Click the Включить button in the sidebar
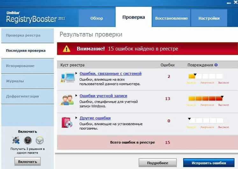The width and height of the screenshot is (238, 169). click(x=27, y=161)
